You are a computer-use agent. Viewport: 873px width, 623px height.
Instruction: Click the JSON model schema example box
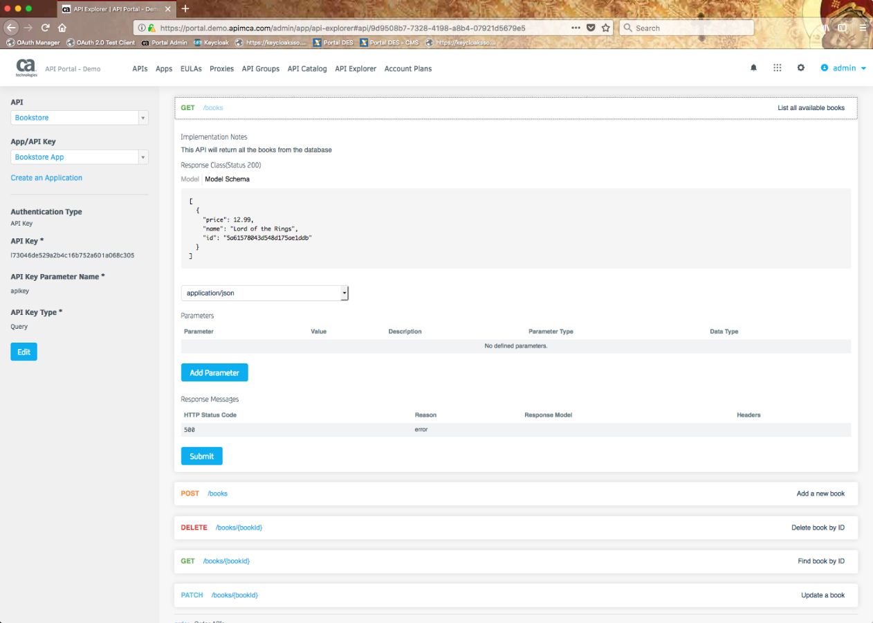tap(515, 228)
